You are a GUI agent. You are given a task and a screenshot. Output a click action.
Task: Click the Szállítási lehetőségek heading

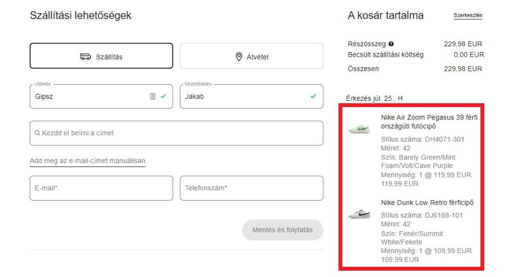click(x=81, y=16)
